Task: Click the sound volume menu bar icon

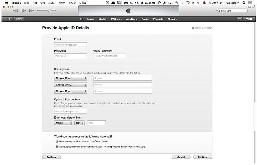Action: click(198, 3)
